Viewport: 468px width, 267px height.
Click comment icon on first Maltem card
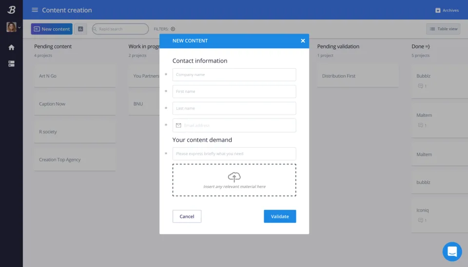[421, 125]
